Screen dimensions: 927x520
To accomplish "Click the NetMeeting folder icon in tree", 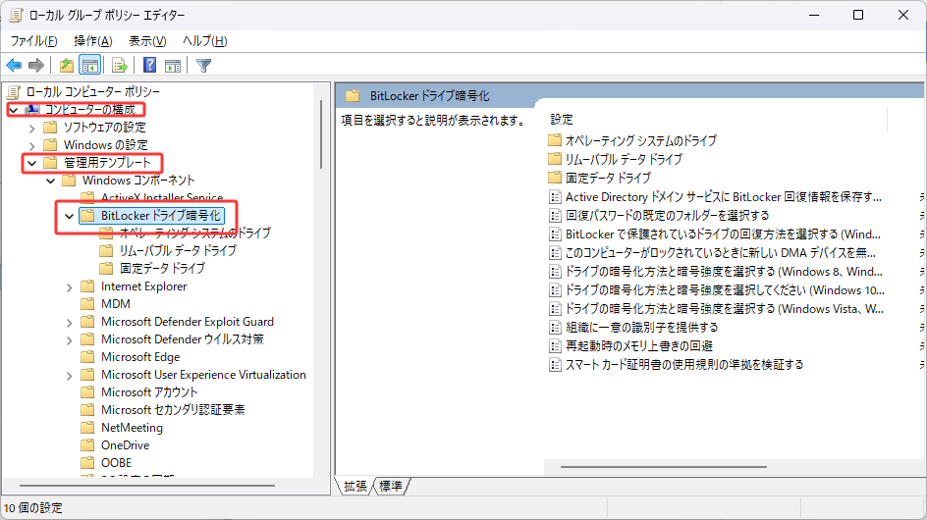I will (x=87, y=427).
